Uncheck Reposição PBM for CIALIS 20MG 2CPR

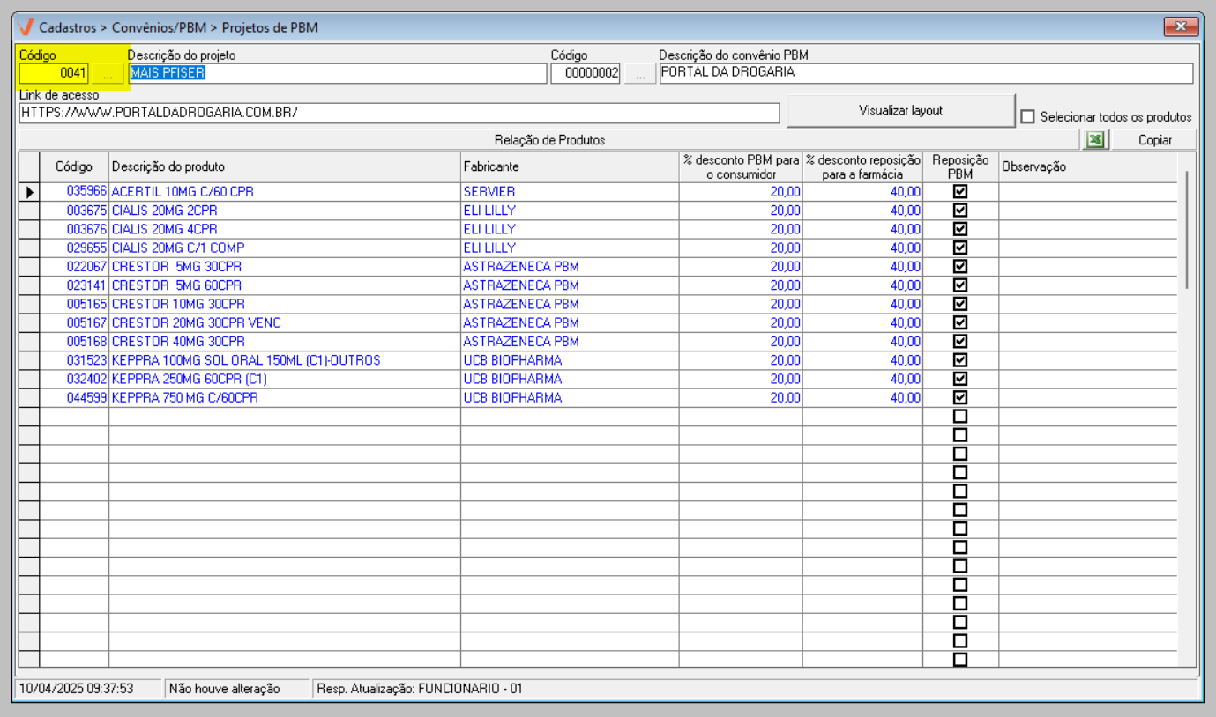click(960, 210)
